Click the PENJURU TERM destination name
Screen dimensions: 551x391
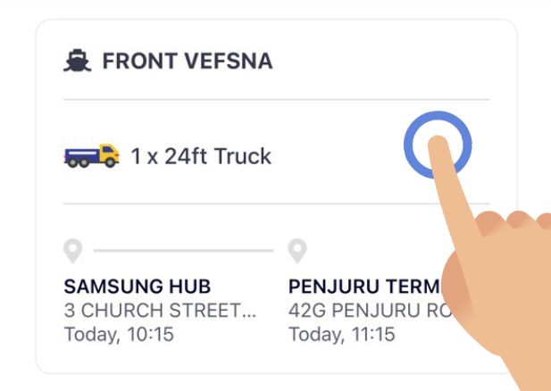[364, 287]
